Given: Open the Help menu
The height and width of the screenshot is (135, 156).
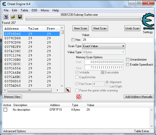Looking at the screenshot, I should [x=56, y=10].
